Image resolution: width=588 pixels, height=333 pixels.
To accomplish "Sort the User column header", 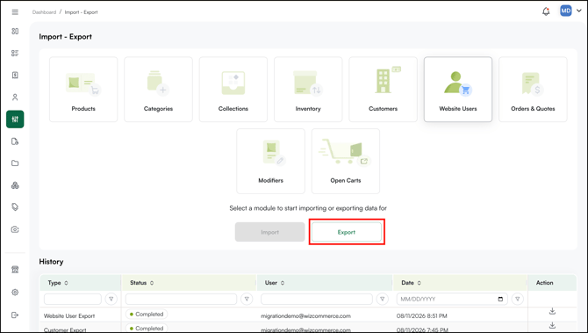I will (x=275, y=283).
